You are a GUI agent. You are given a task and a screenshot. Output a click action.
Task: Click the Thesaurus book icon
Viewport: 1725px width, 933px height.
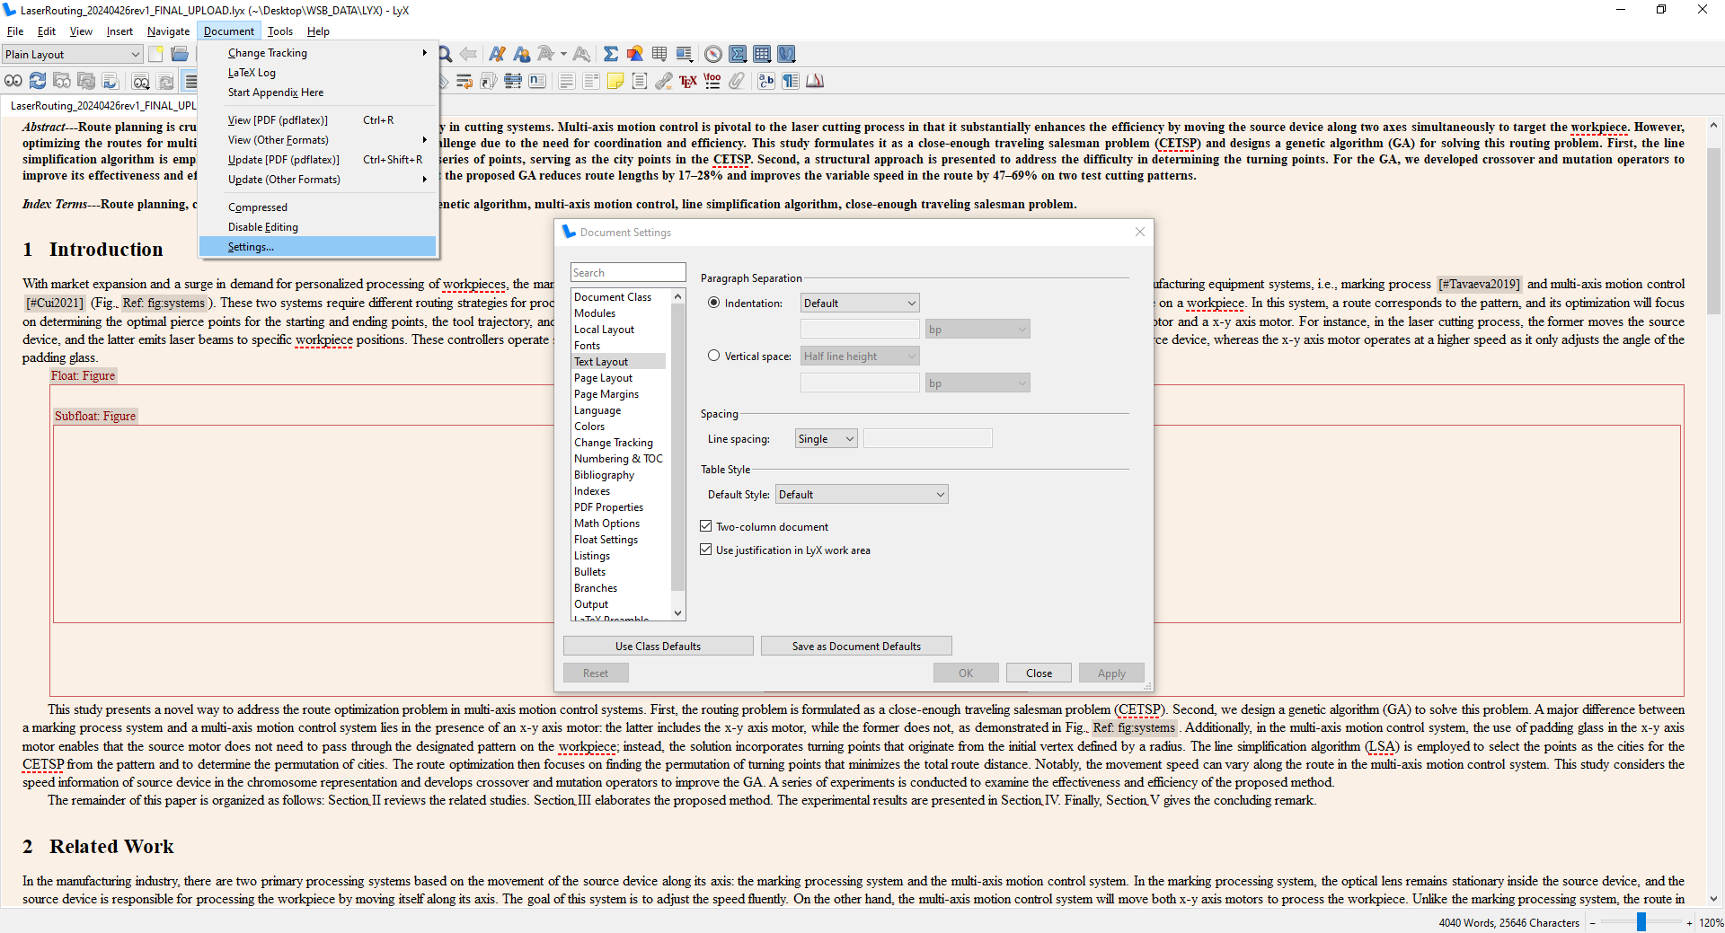tap(815, 81)
